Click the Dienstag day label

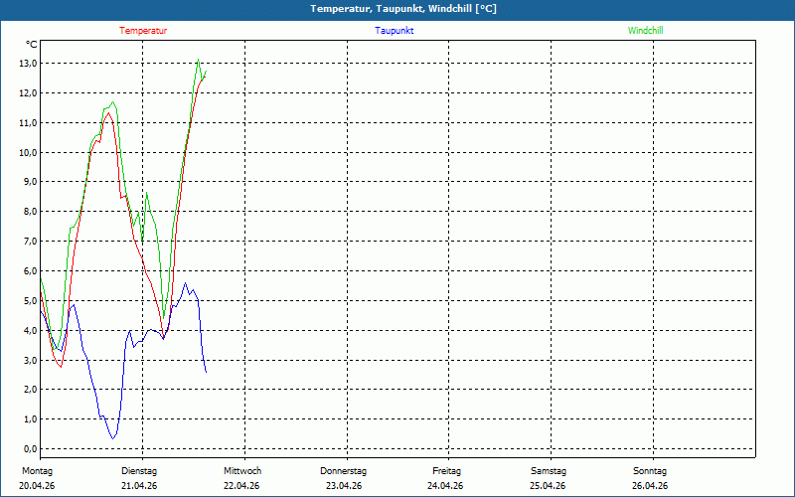(x=139, y=471)
